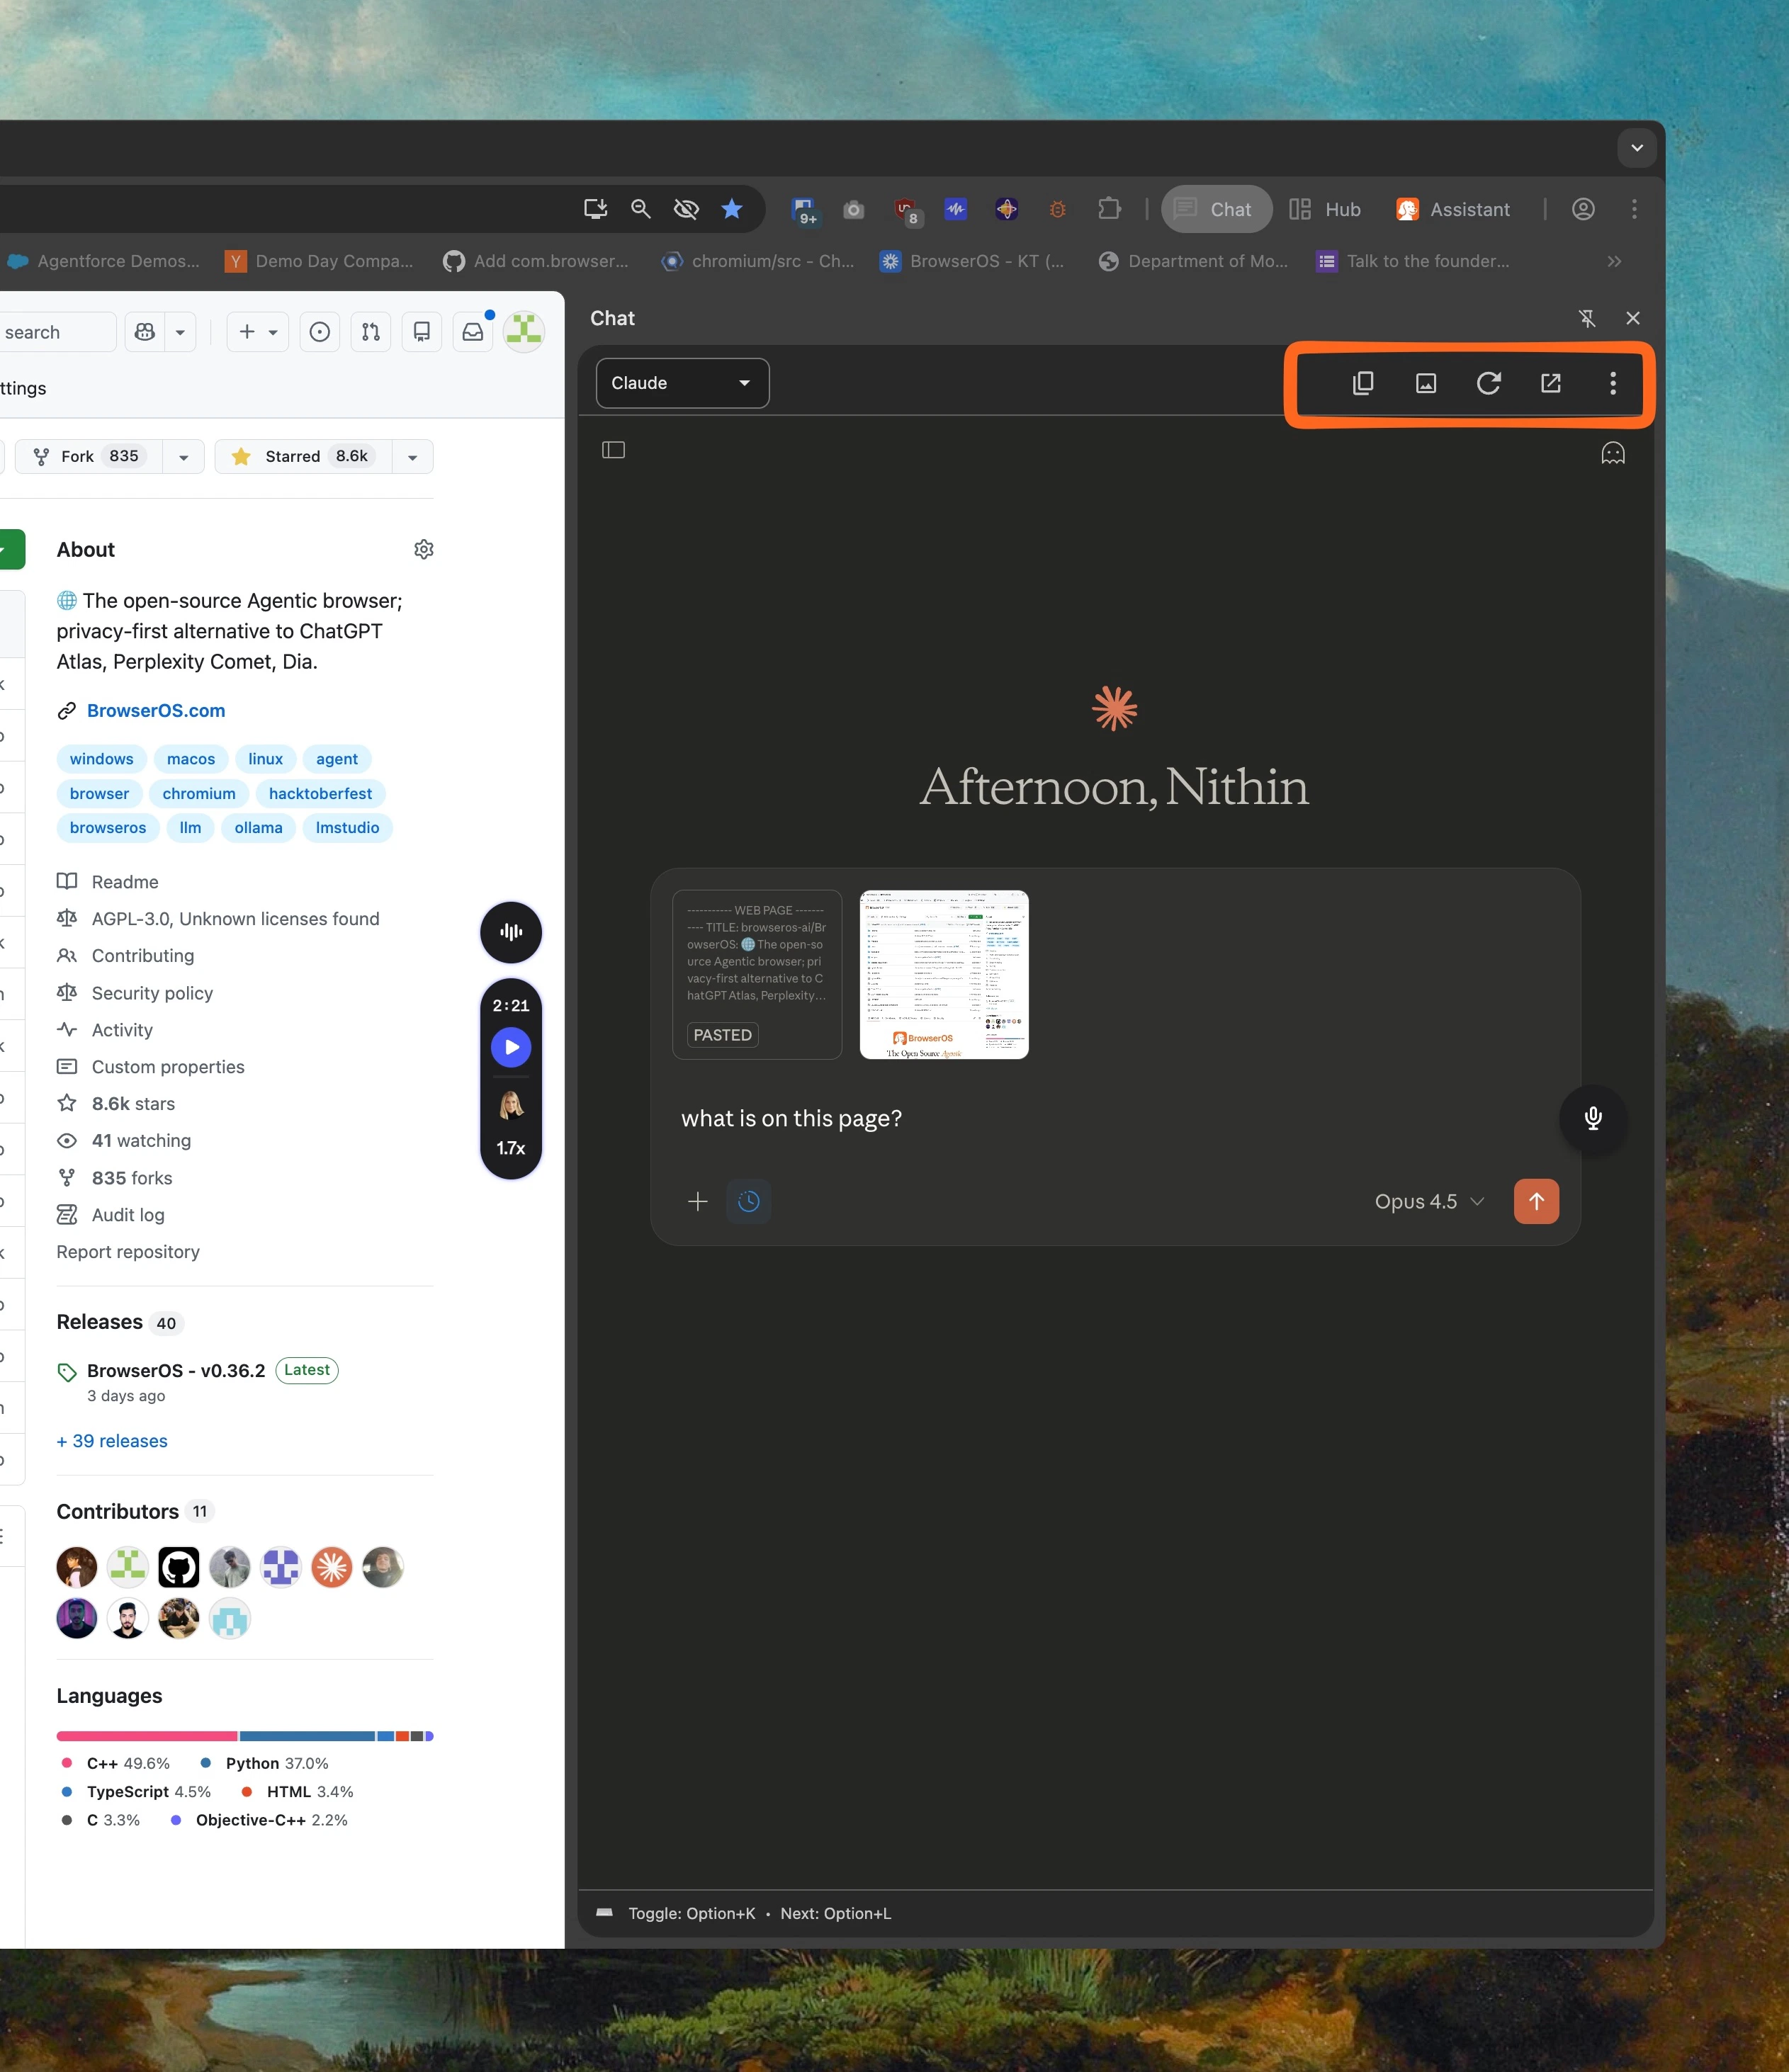Toggle incognito ghost mode in chat
Viewport: 1789px width, 2072px height.
click(1615, 453)
